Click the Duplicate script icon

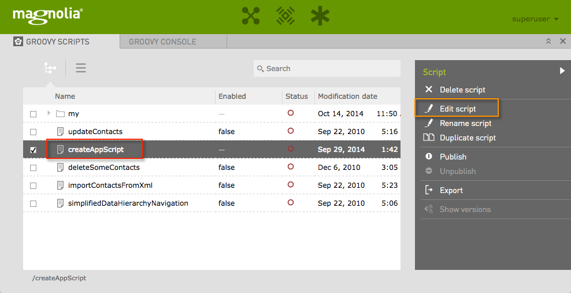click(x=429, y=138)
